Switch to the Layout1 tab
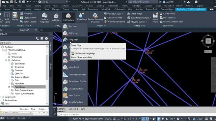The width and height of the screenshot is (216, 121). pos(11,118)
